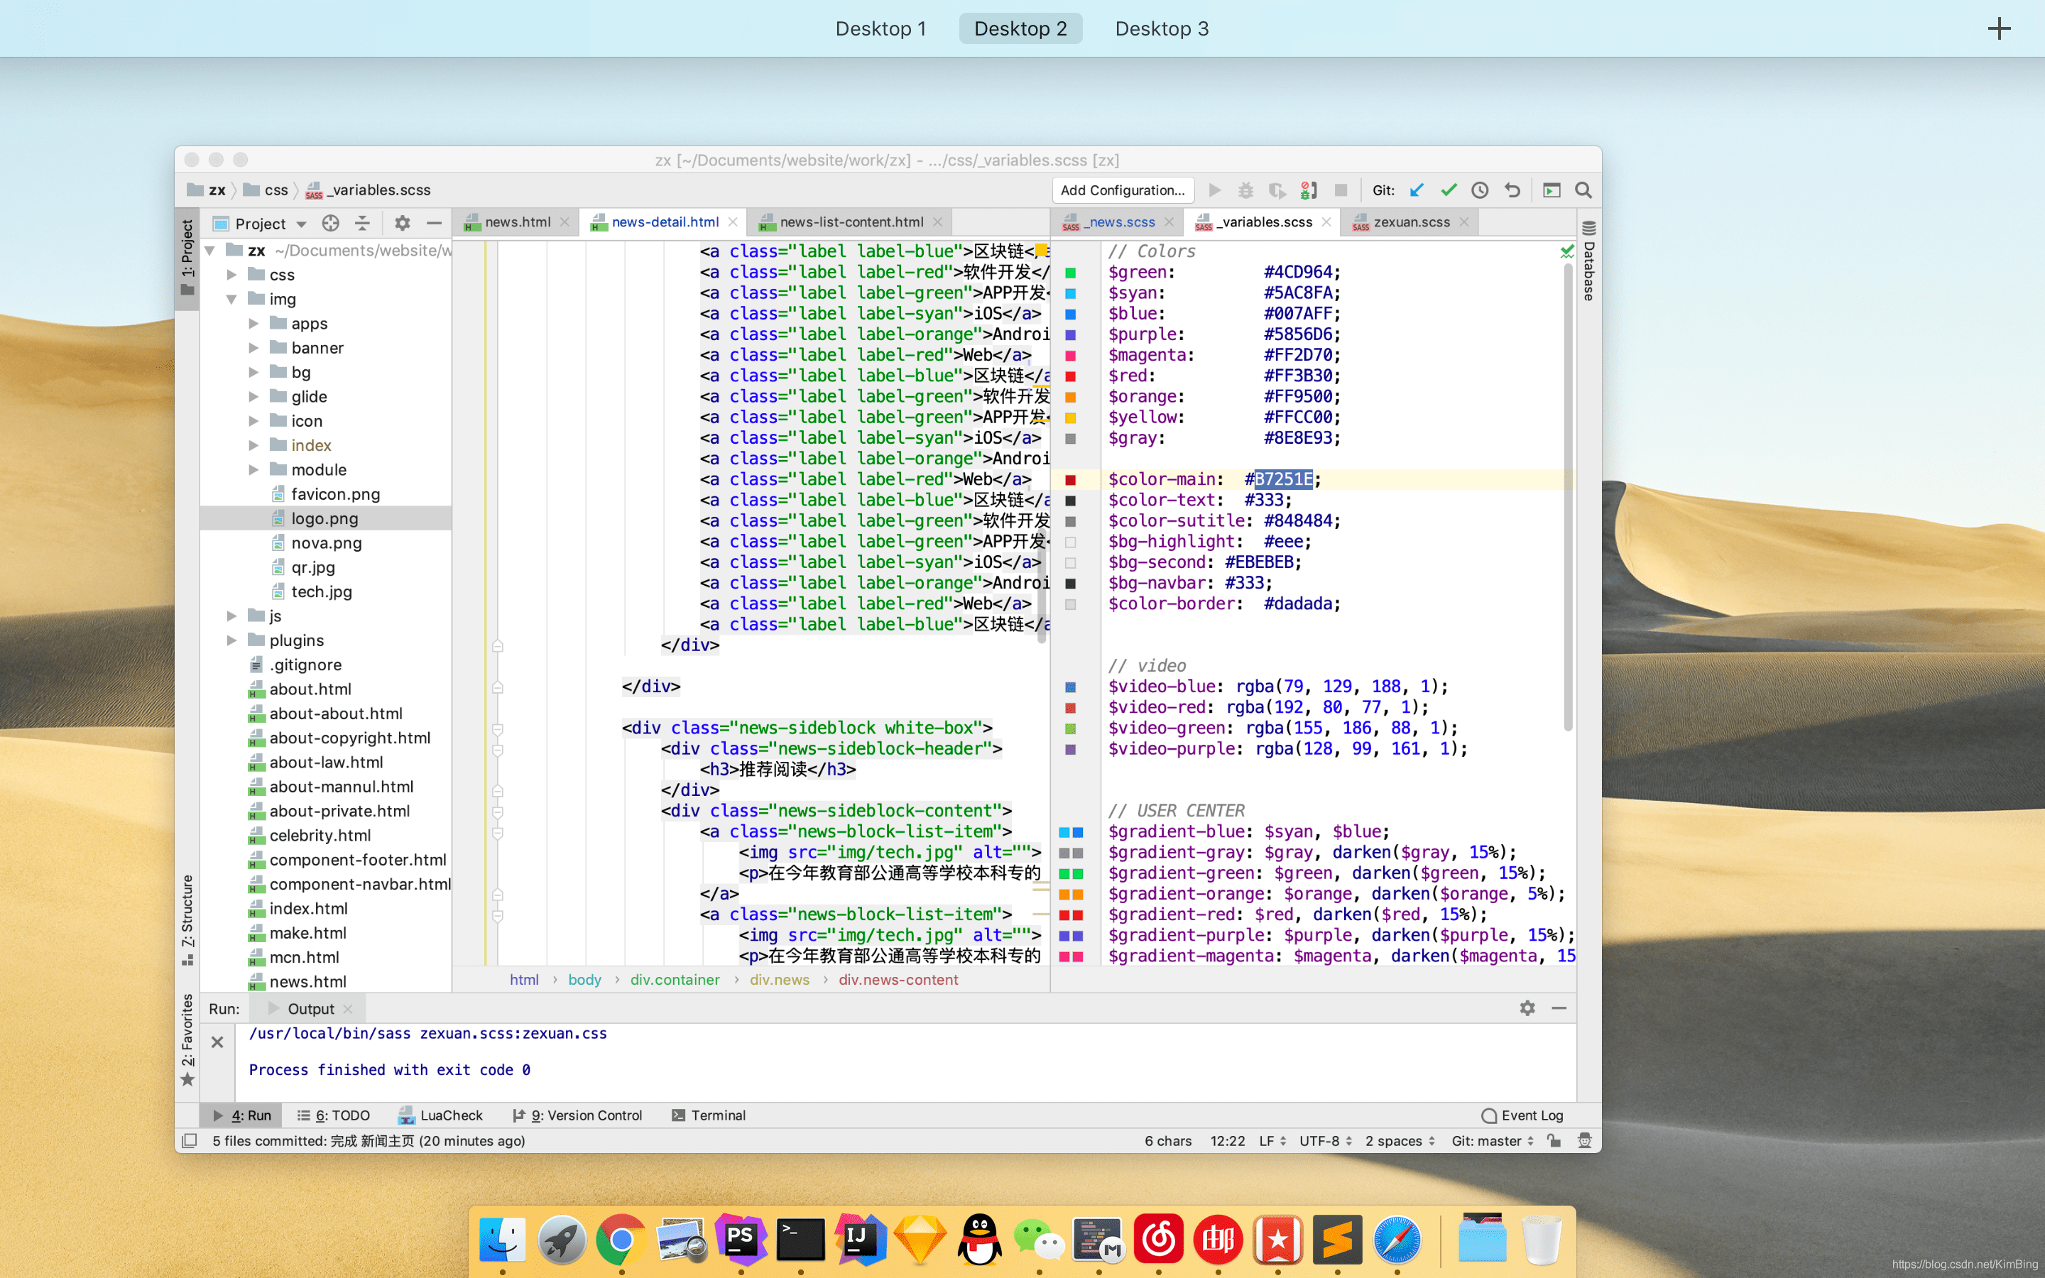Image resolution: width=2045 pixels, height=1278 pixels.
Task: Switch to _news.scss tab
Action: [x=1118, y=222]
